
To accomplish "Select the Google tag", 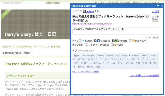I will coord(90,55).
